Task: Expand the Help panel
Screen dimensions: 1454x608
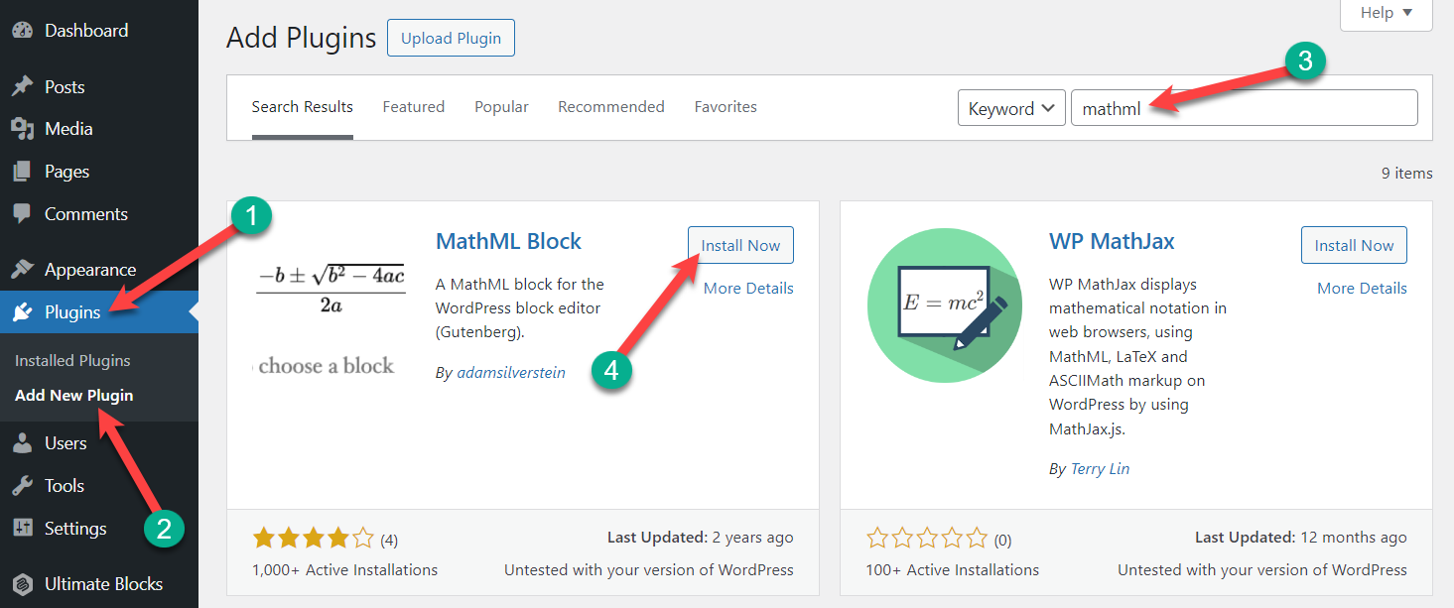Action: pyautogui.click(x=1387, y=13)
